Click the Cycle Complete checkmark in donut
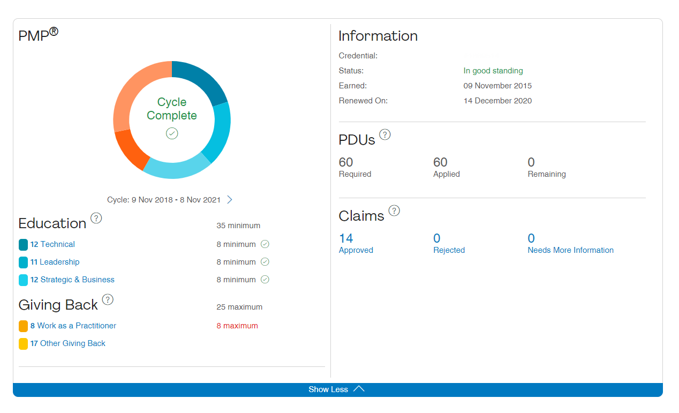Screen dimensions: 679x413 pyautogui.click(x=172, y=133)
